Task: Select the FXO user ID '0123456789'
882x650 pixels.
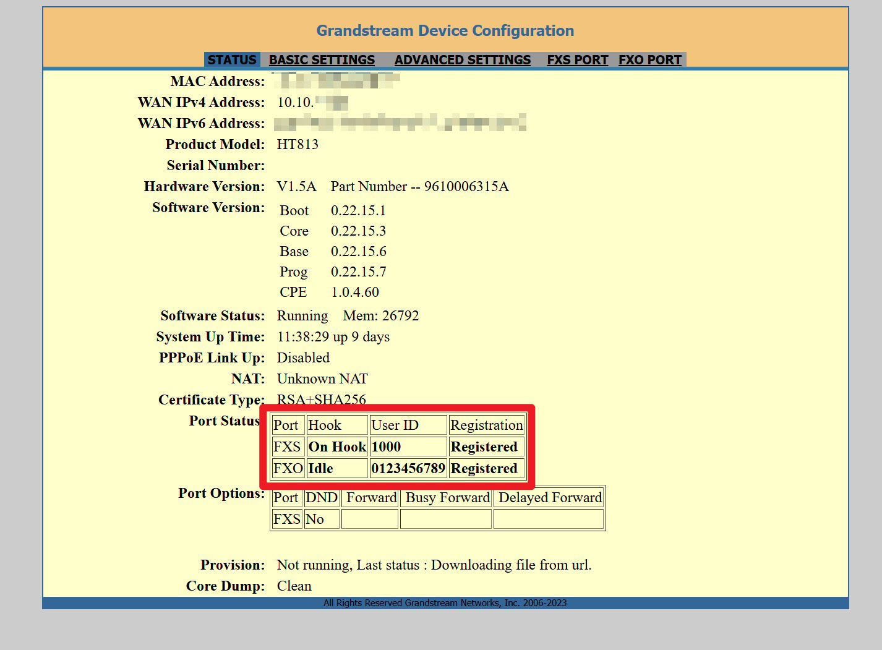Action: click(x=408, y=469)
